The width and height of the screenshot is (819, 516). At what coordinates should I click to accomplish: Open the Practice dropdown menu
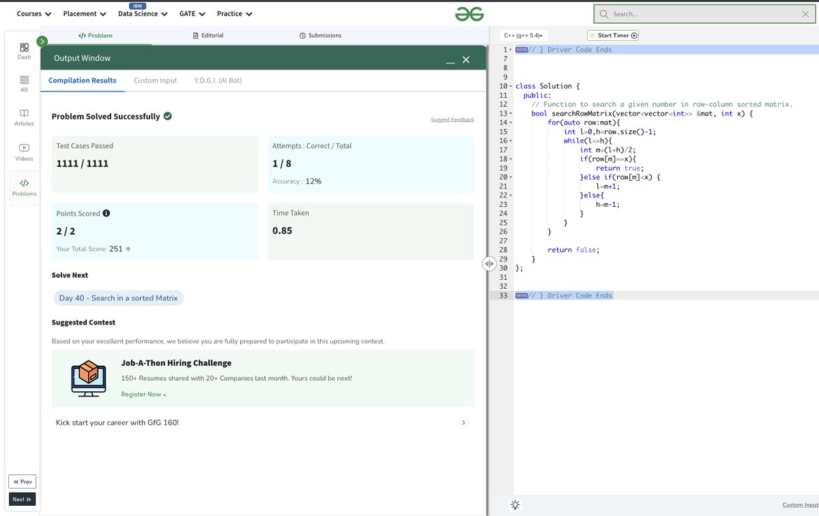(235, 14)
